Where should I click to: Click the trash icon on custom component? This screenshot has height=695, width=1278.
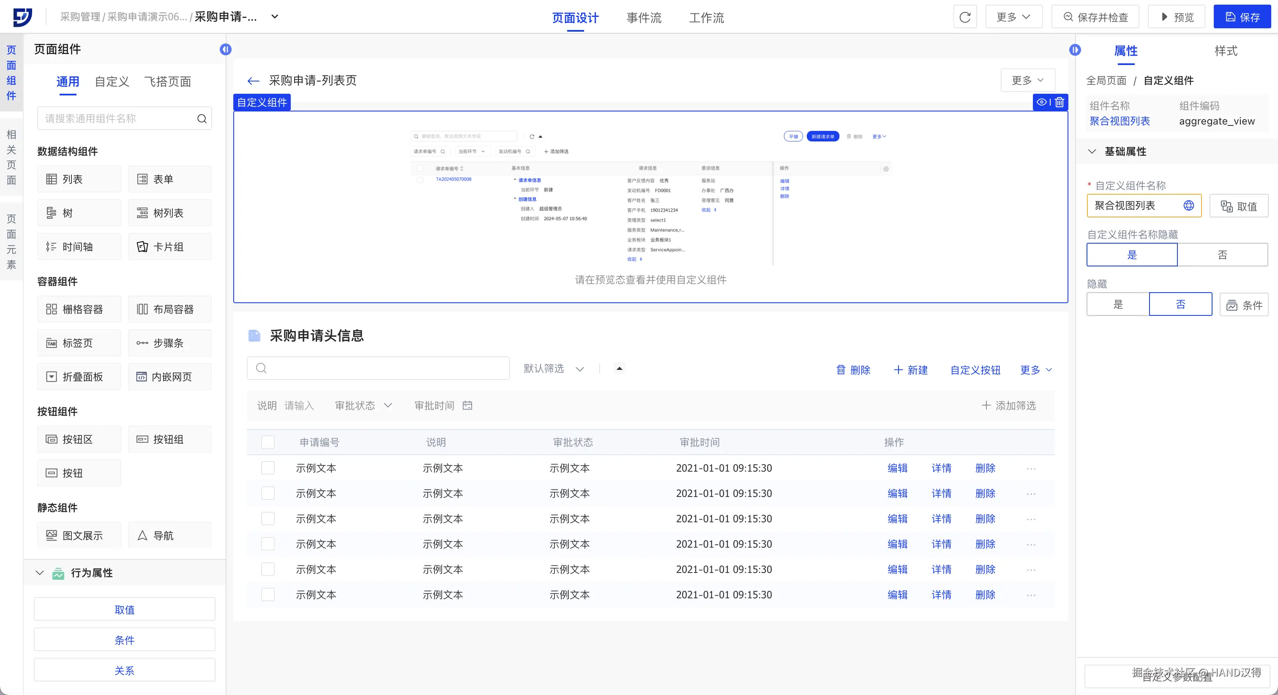[x=1059, y=102]
